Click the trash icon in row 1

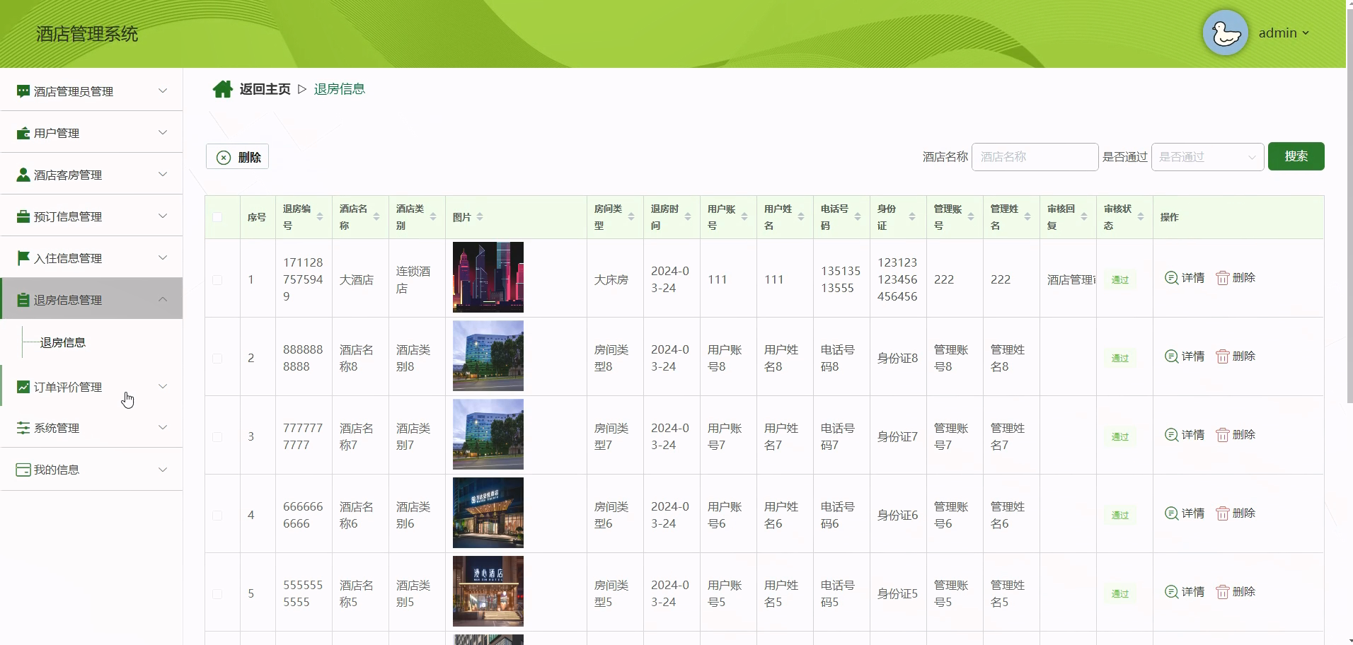coord(1223,278)
